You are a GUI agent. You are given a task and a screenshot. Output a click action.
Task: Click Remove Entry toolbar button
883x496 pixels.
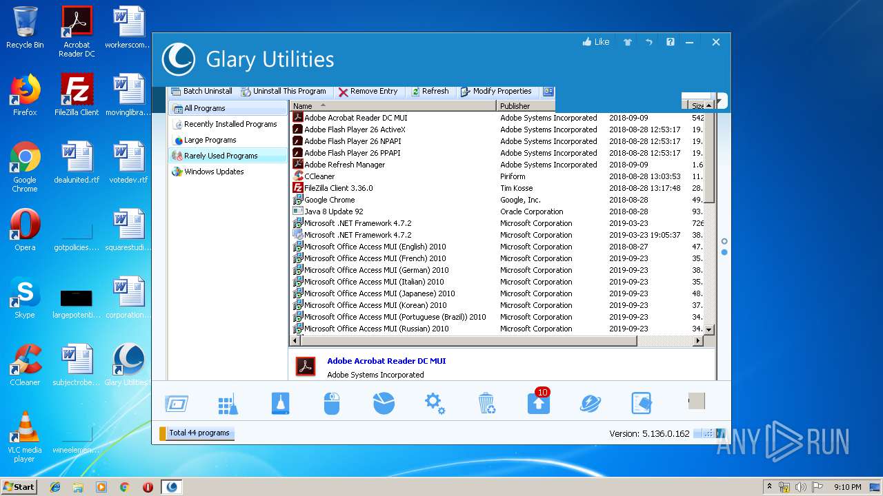click(368, 91)
